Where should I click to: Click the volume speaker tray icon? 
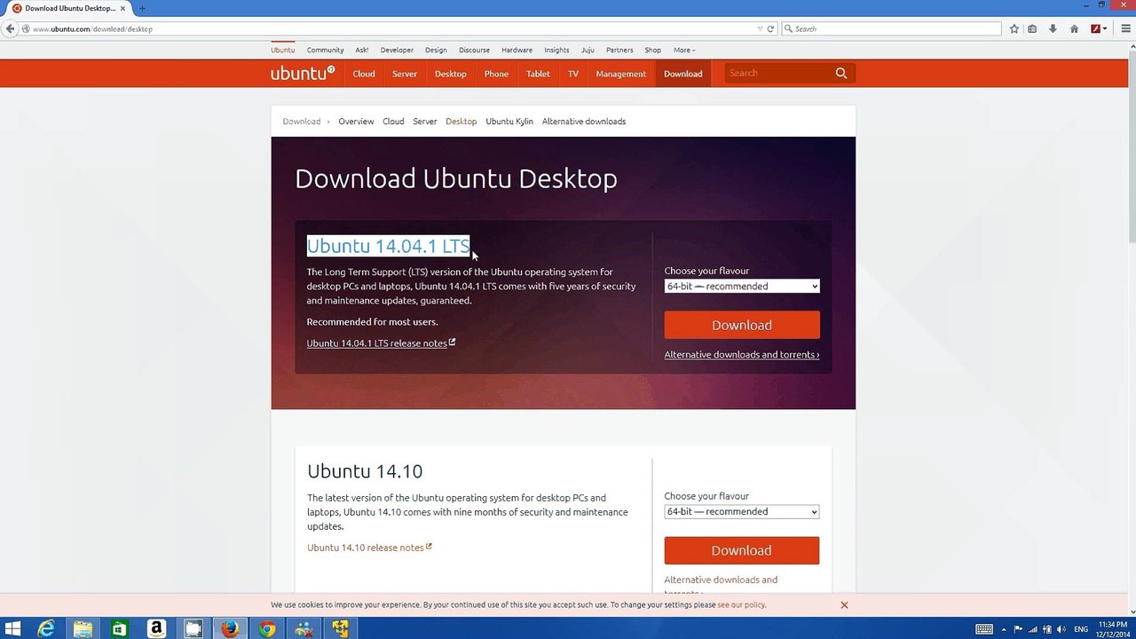[x=1061, y=629]
